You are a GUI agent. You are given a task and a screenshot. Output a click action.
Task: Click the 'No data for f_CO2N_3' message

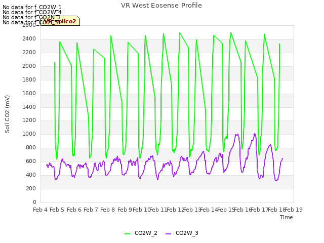(31, 17)
